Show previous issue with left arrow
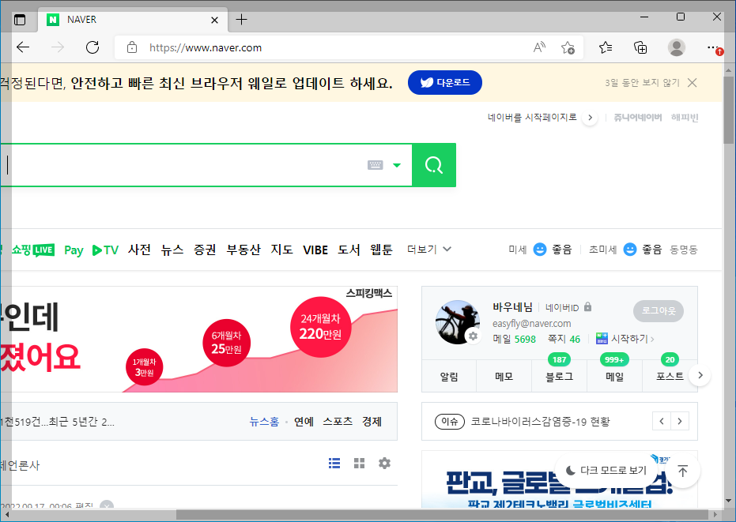736x522 pixels. 662,421
